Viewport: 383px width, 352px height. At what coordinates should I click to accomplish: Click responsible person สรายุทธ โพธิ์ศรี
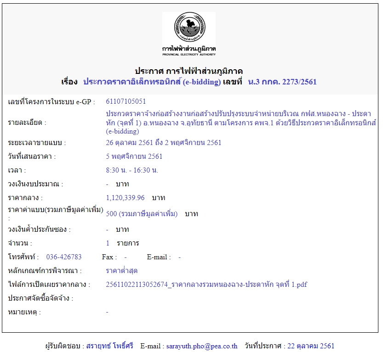point(110,346)
